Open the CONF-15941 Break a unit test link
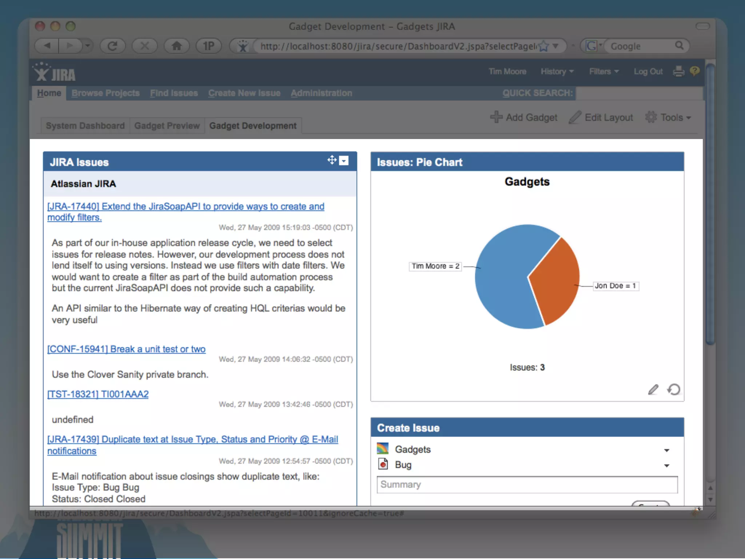The image size is (745, 559). point(126,349)
